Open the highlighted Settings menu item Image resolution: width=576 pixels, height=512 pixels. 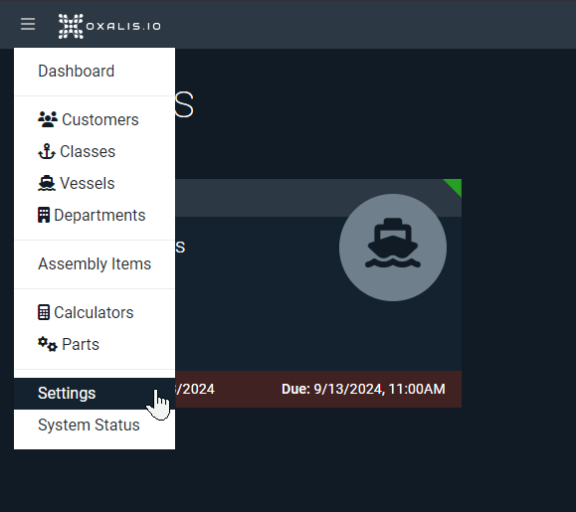95,393
